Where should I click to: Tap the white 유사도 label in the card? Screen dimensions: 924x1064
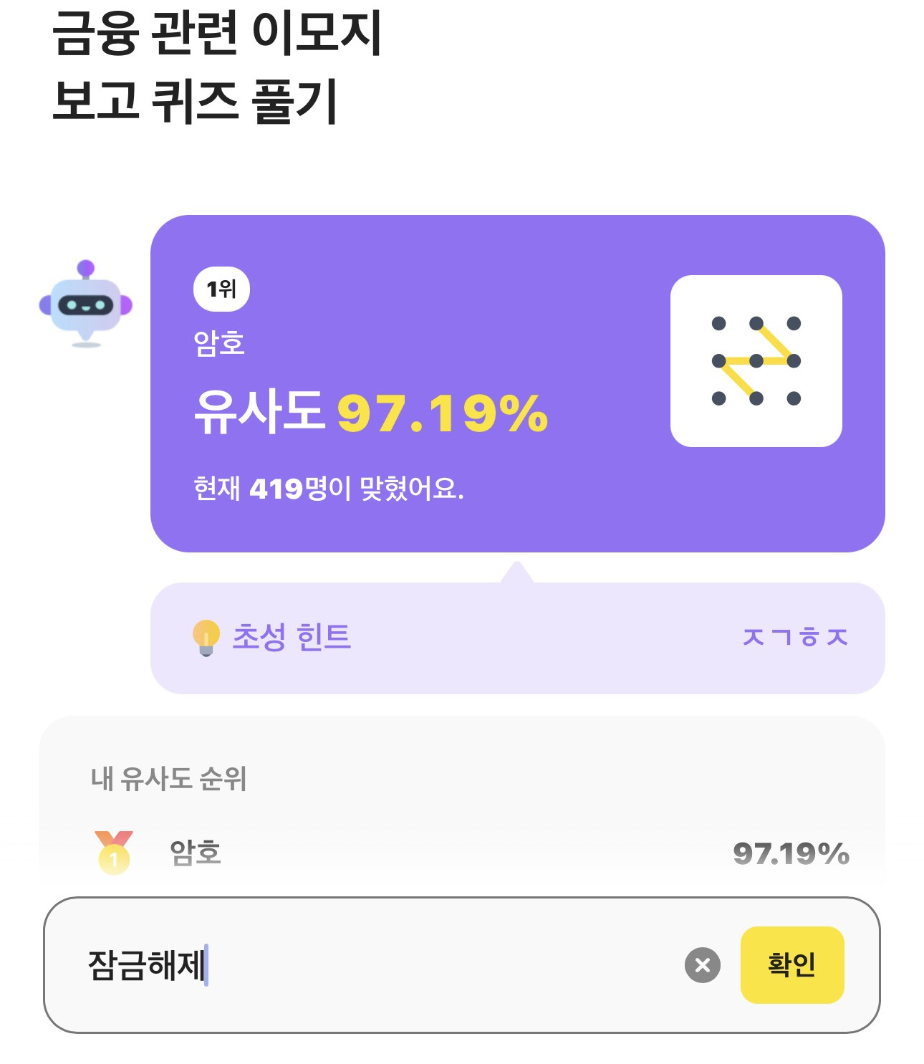[259, 413]
